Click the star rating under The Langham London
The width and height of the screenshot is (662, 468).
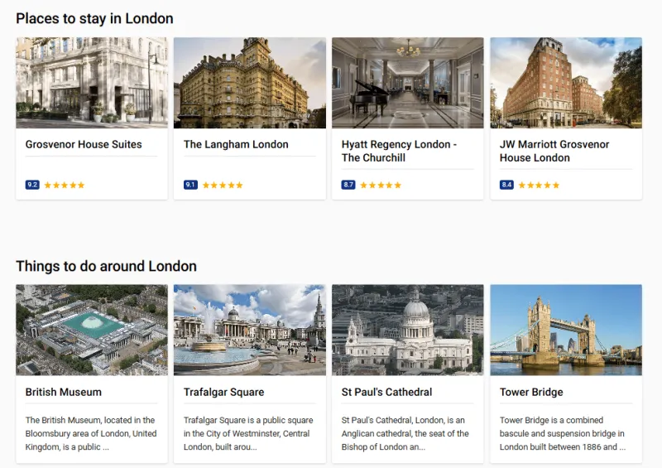coord(223,185)
